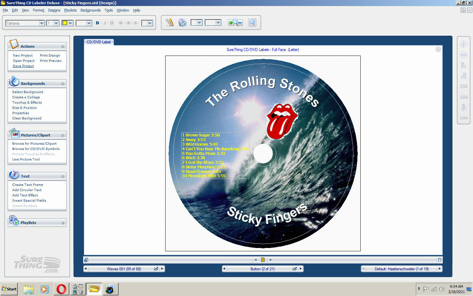Go to next font style after Haettenschweiler

click(x=439, y=269)
